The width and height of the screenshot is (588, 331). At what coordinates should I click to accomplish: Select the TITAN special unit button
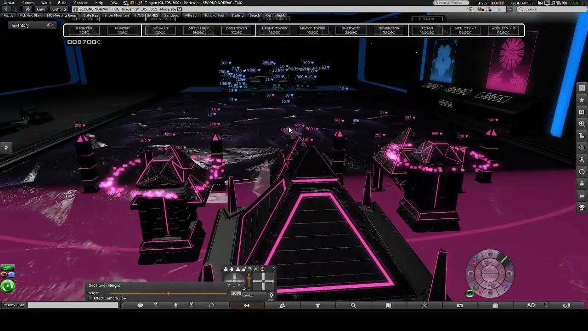pos(427,30)
